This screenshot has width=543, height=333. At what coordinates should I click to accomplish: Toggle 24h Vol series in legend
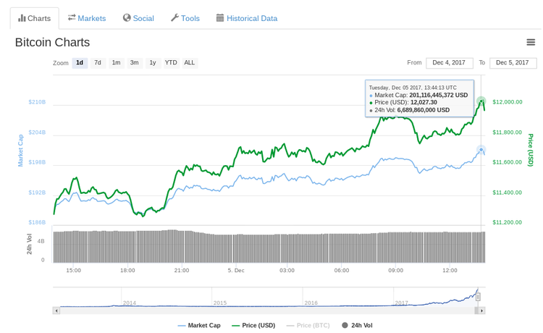pos(357,325)
